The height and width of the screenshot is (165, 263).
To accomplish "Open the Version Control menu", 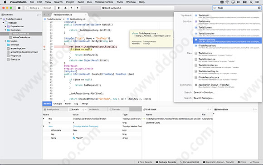I will [x=104, y=2].
